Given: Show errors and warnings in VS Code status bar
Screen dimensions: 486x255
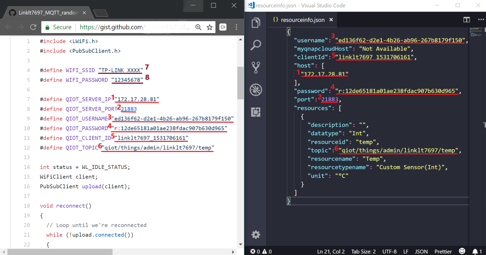Looking at the screenshot, I should click(x=261, y=251).
